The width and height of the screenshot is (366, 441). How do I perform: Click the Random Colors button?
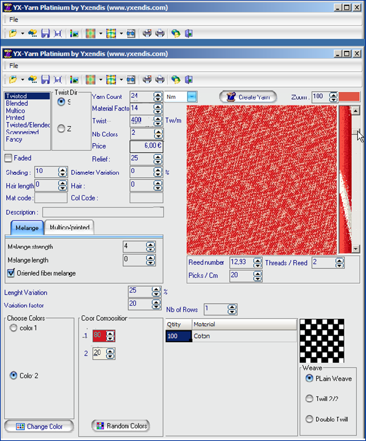click(x=121, y=426)
